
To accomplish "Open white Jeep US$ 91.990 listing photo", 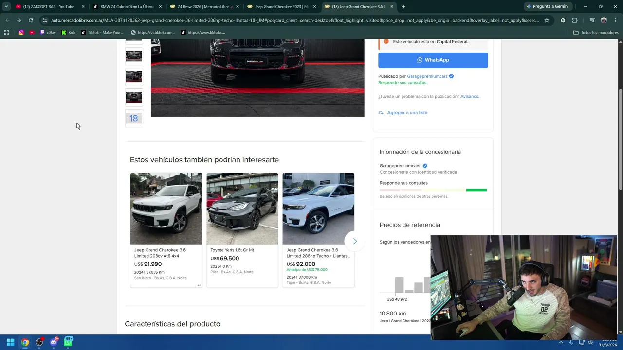I will click(x=166, y=209).
